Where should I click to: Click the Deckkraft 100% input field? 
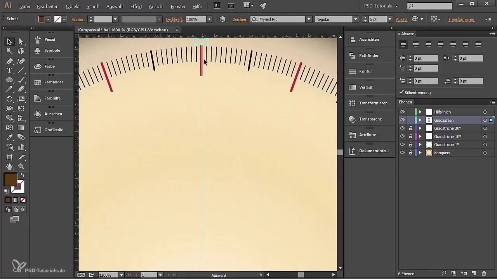click(196, 19)
